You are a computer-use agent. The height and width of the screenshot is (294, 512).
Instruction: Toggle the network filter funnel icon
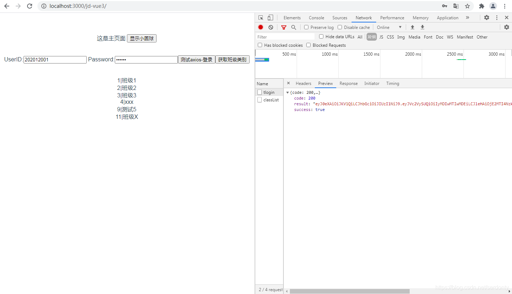pyautogui.click(x=284, y=27)
